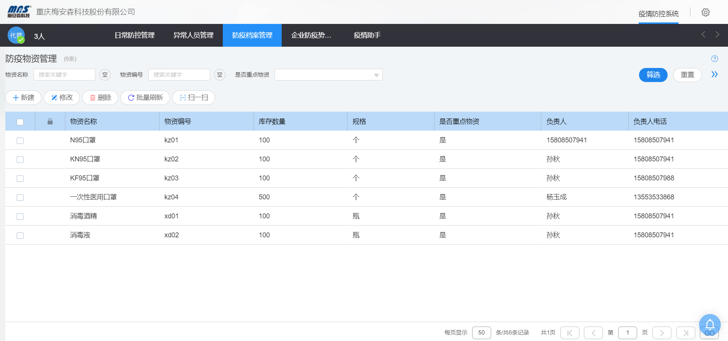Screen dimensions: 728x341
Task: Open the 疫情助手 tab
Action: (367, 35)
